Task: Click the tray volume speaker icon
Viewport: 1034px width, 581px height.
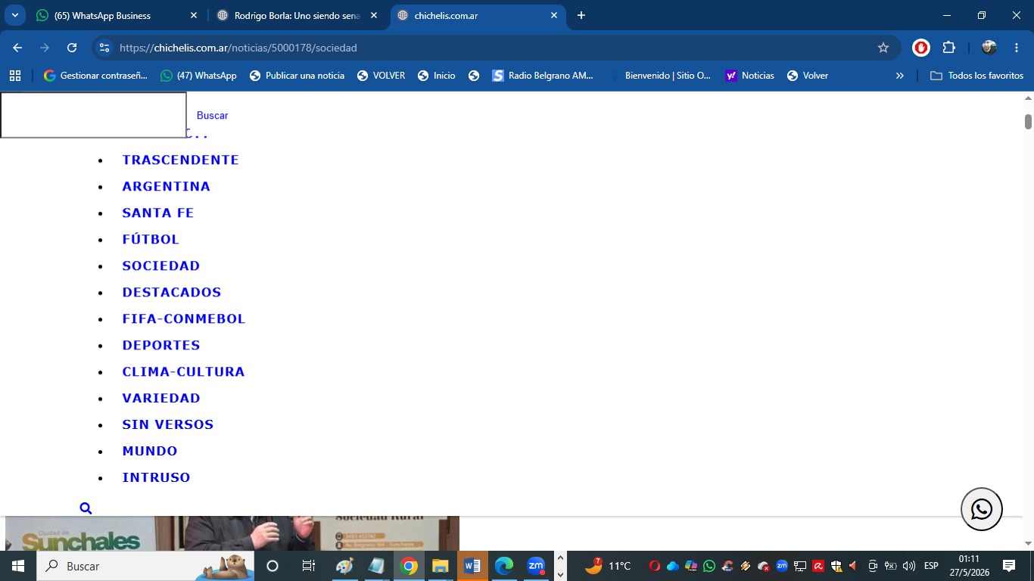Action: coord(909,566)
